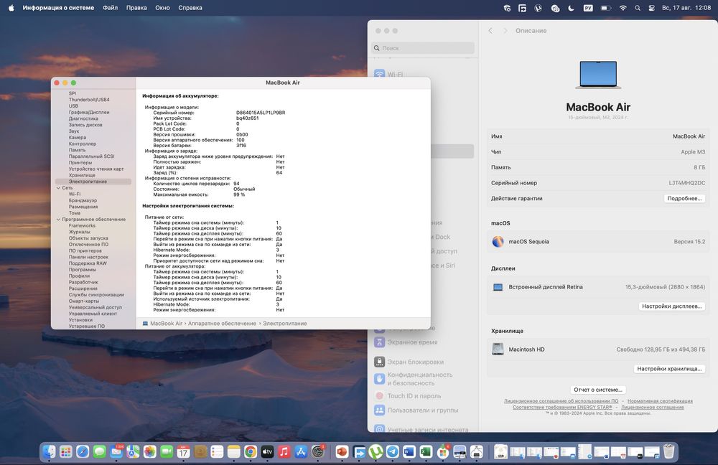Click battery status icon in the menu bar
718x465 pixels.
606,8
